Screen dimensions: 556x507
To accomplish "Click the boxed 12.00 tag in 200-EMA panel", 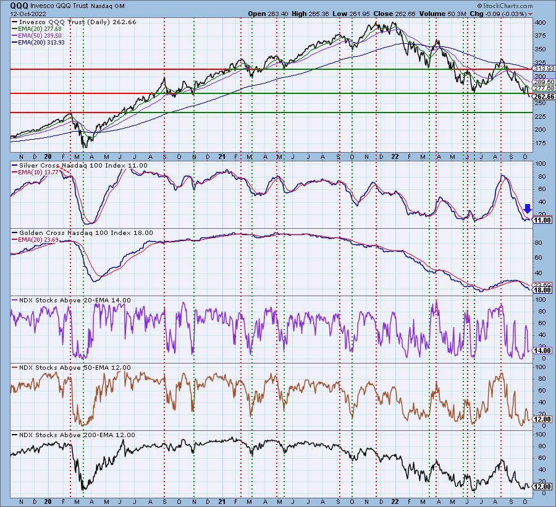I will 542,487.
